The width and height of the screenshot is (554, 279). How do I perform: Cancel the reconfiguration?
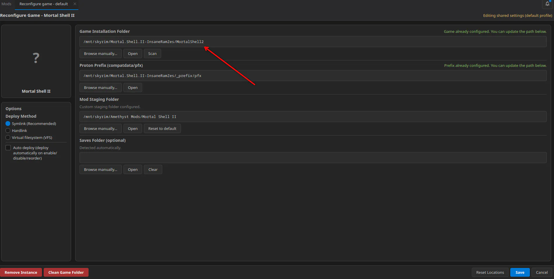pos(542,272)
